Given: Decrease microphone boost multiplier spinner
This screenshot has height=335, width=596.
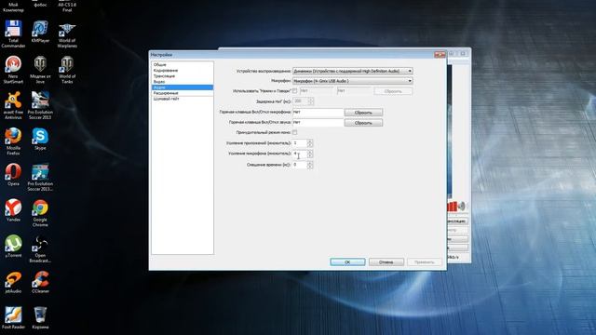Looking at the screenshot, I should pyautogui.click(x=310, y=155).
